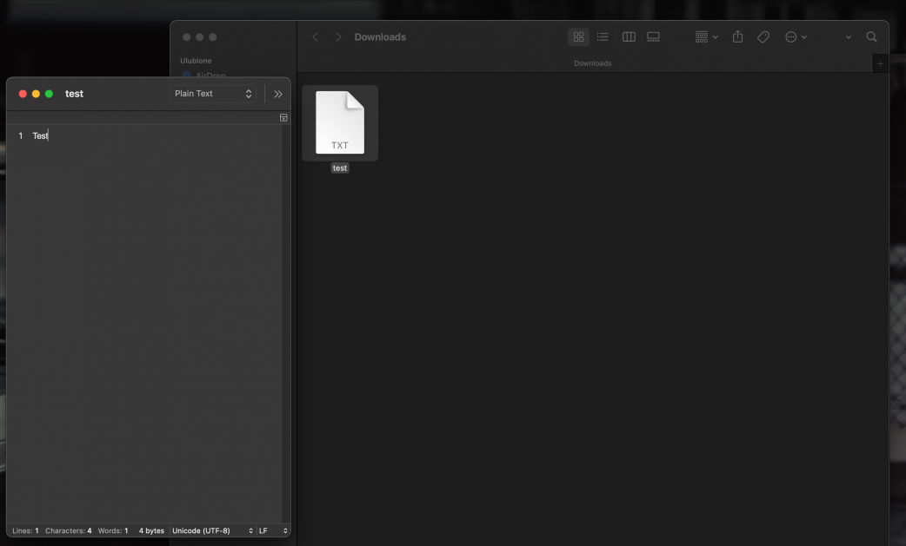Open the LF line endings dropdown
The width and height of the screenshot is (906, 546).
point(273,530)
